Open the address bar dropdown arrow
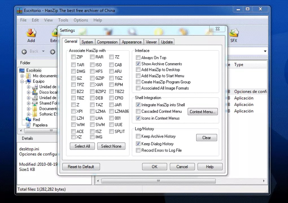The image size is (288, 203). pos(265,51)
